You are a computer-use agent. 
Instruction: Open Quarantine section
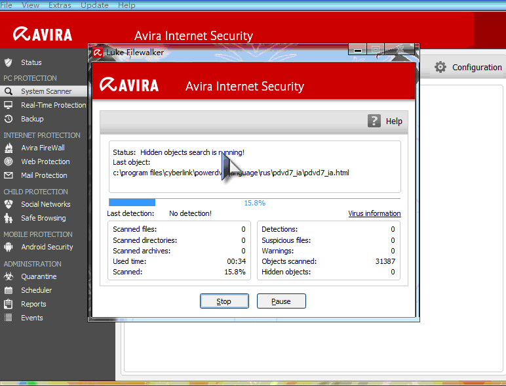click(39, 276)
